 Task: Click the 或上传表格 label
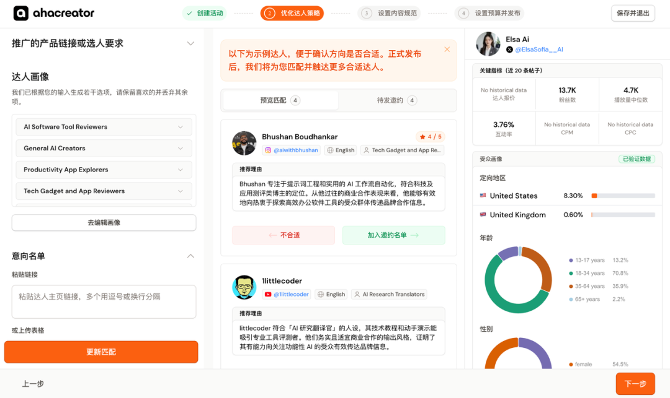point(28,331)
